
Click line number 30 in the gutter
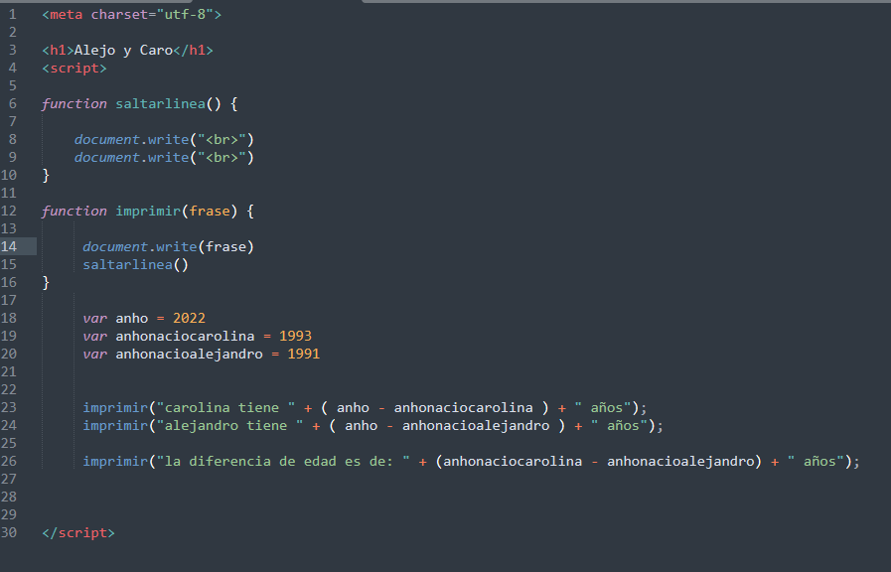pos(9,533)
